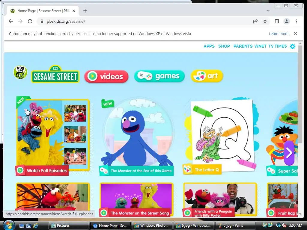Open the SHOP link
This screenshot has width=307, height=230.
224,46
